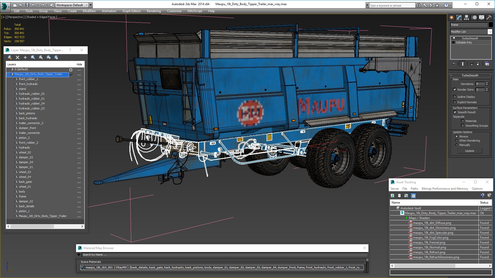Click the Pin Stack icon below modifier stack
The width and height of the screenshot is (495, 278).
click(x=454, y=64)
